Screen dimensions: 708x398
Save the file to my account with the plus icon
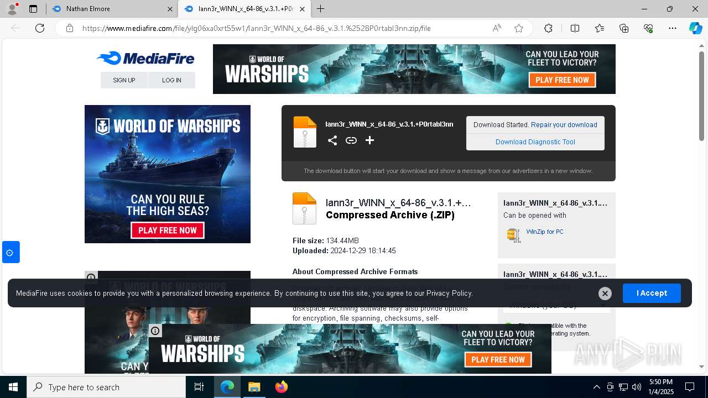(369, 140)
